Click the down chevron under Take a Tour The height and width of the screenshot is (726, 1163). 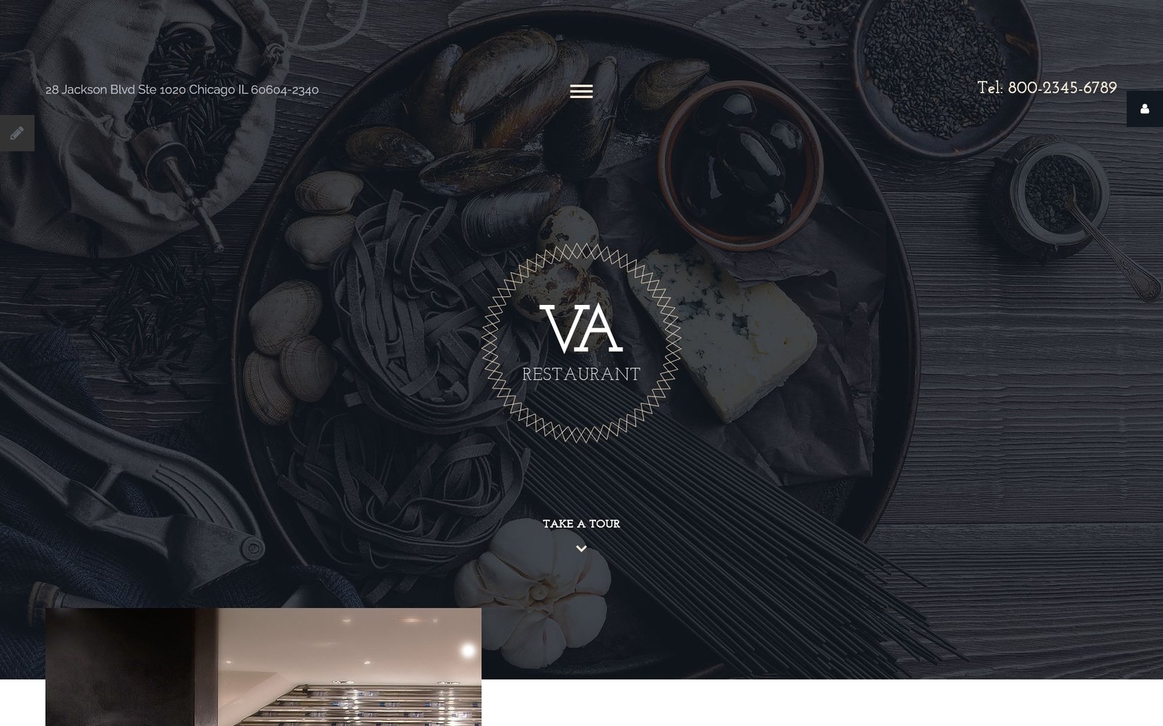(x=581, y=549)
